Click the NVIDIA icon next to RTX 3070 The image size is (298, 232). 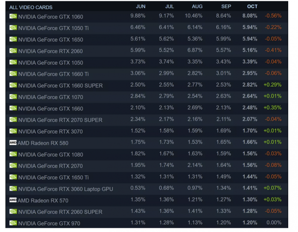click(x=13, y=131)
